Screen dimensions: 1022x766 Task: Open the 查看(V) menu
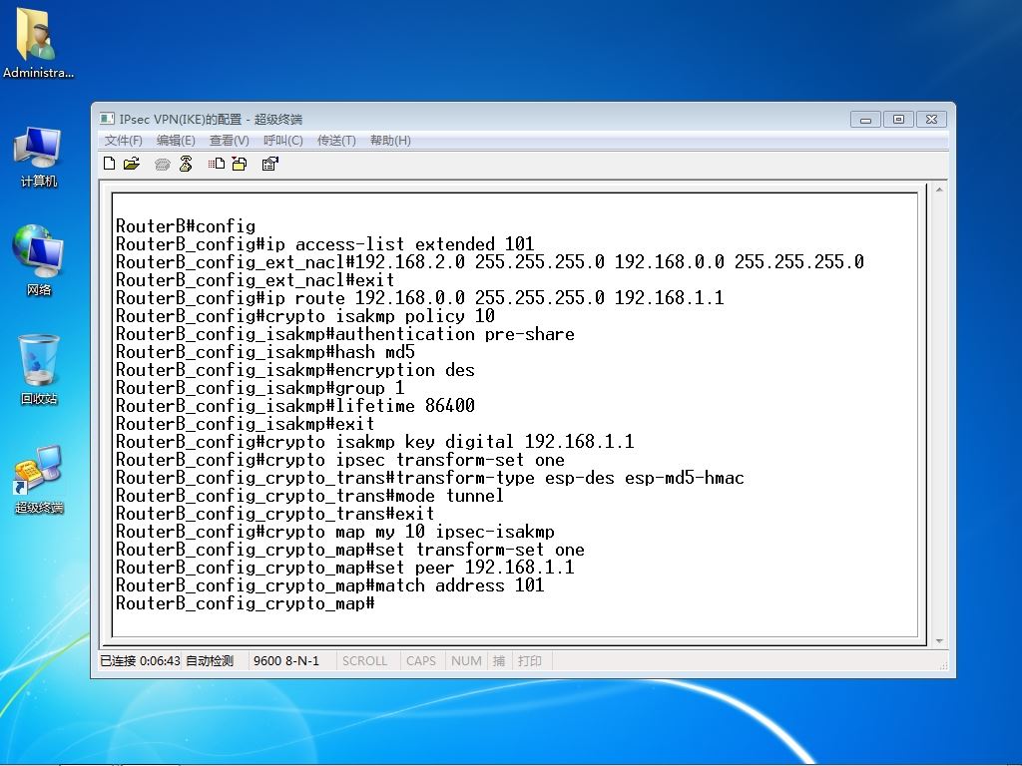(x=229, y=140)
